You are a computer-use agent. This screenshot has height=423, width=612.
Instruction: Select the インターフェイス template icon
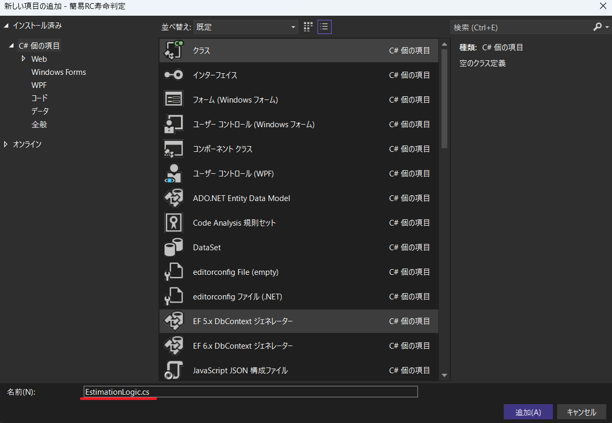pyautogui.click(x=174, y=75)
